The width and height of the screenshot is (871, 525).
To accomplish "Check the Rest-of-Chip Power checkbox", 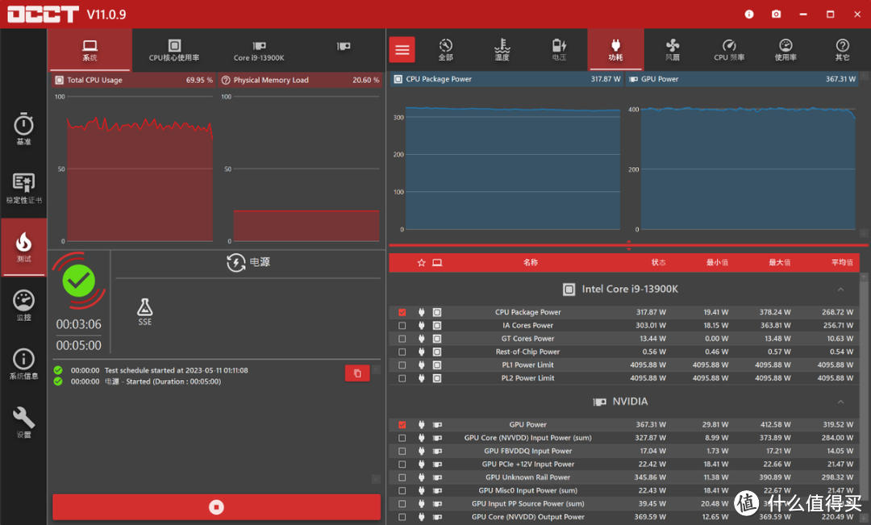I will coord(402,352).
